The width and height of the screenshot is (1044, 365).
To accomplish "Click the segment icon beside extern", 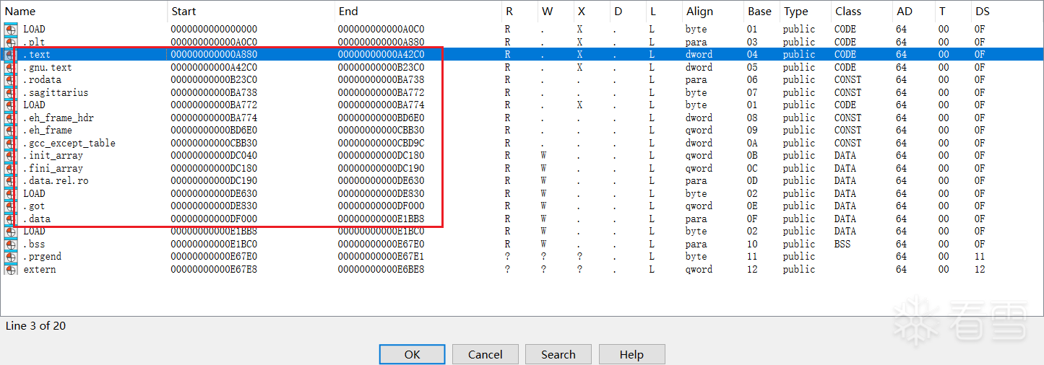I will point(11,269).
